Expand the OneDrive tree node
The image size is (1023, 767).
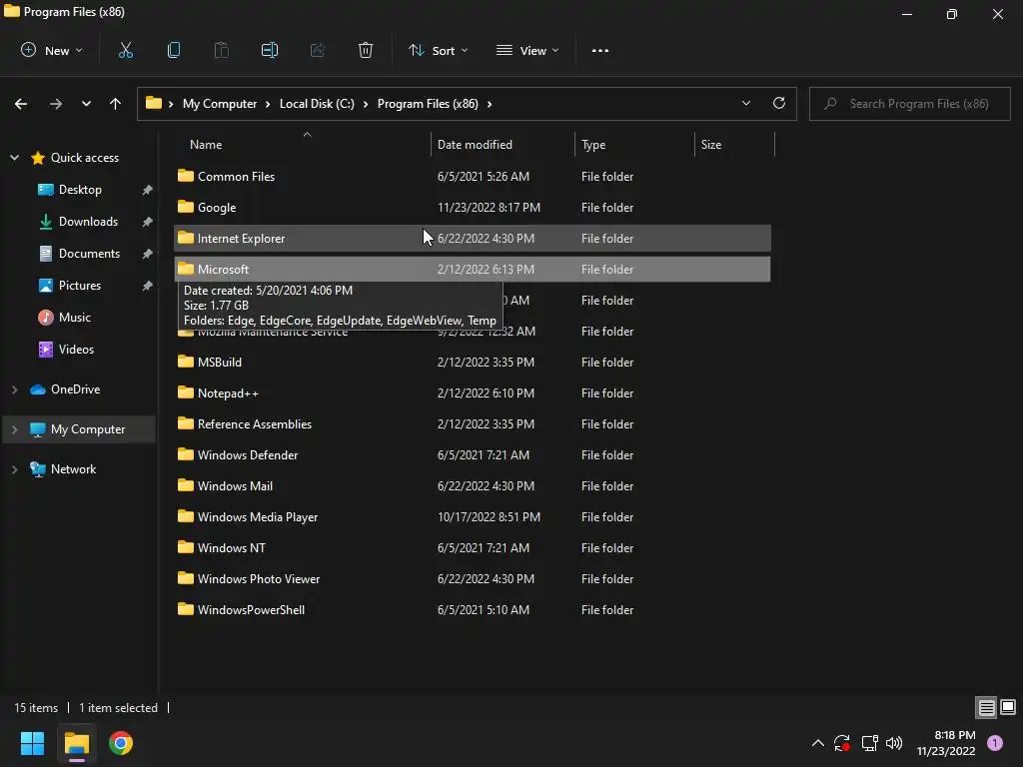click(x=14, y=389)
